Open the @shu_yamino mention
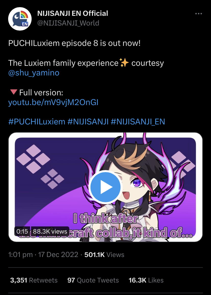211x295 pixels. pyautogui.click(x=34, y=73)
